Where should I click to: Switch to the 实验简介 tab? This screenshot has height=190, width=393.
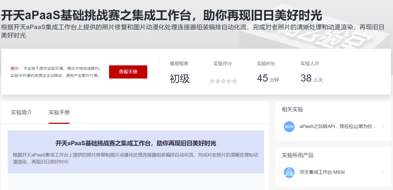(21, 112)
